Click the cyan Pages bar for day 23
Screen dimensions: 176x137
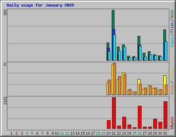tap(125, 54)
